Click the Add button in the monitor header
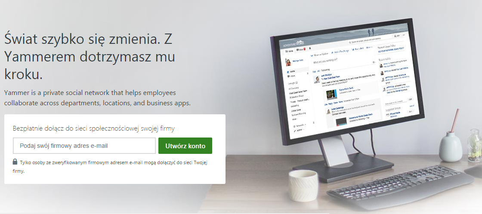The image size is (482, 214). point(397,36)
